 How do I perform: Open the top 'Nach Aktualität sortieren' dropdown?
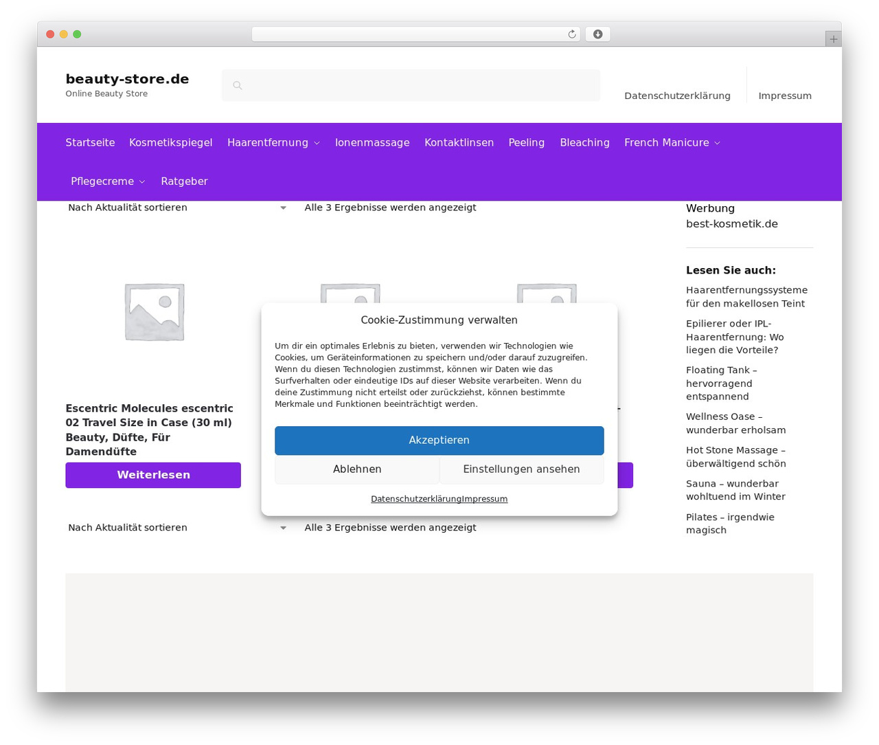click(x=178, y=208)
